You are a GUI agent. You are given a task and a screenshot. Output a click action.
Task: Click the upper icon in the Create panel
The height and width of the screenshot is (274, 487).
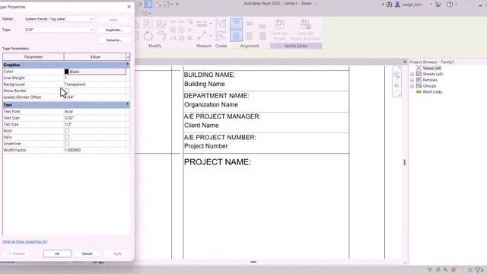221,24
